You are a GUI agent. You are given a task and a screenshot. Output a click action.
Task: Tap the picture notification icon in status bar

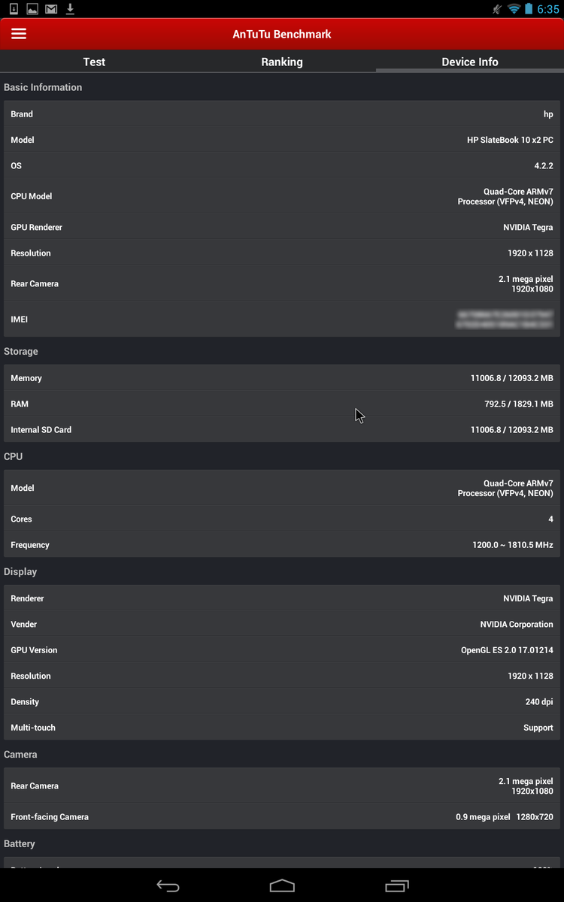coord(32,9)
